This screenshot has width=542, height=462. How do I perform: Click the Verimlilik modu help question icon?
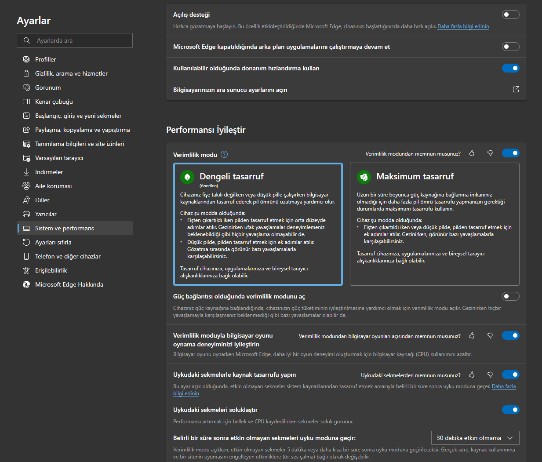click(x=224, y=154)
